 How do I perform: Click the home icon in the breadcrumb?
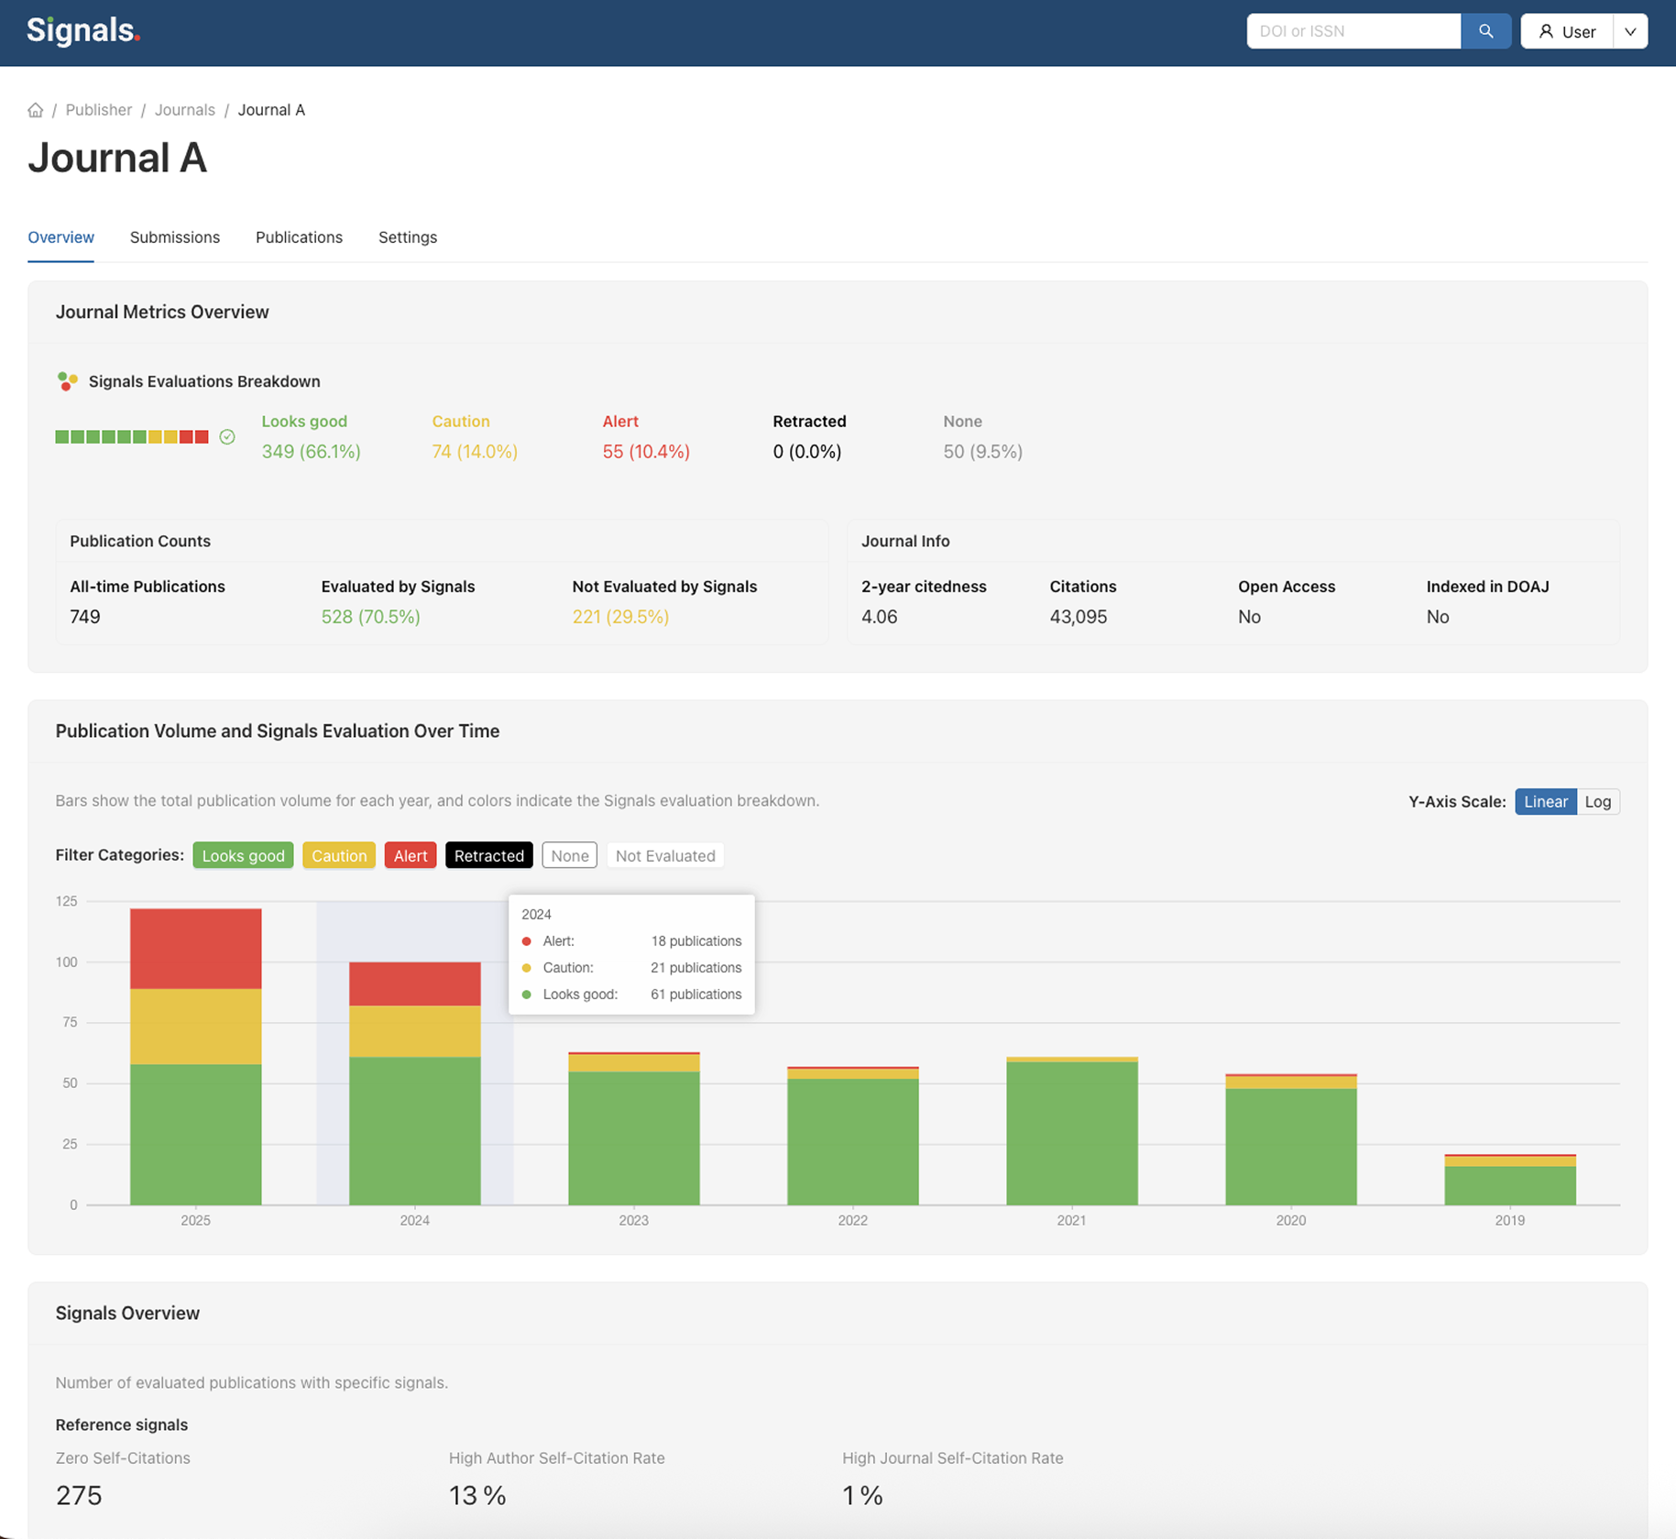(x=35, y=109)
